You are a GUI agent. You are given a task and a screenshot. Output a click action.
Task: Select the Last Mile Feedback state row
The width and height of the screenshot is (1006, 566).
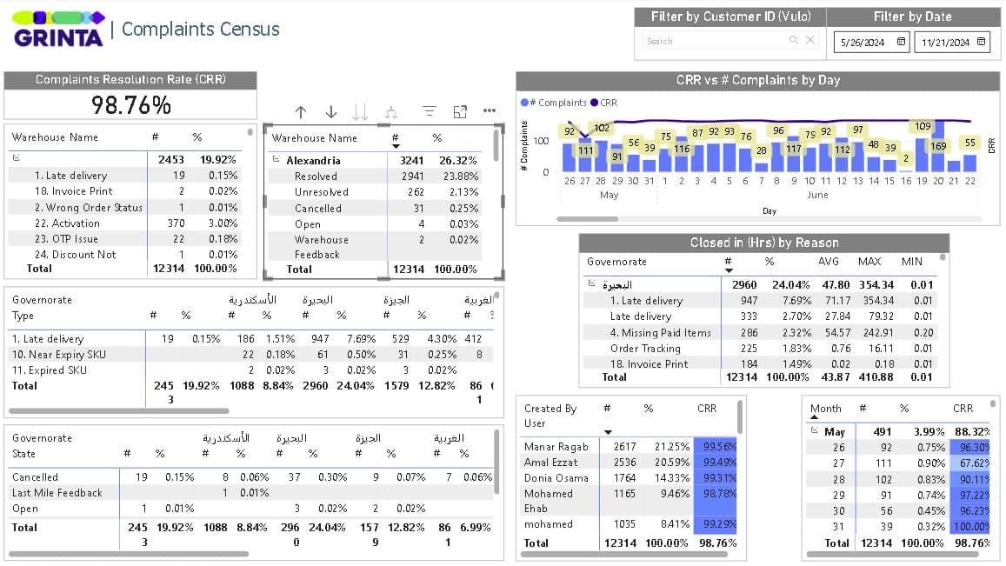(x=250, y=493)
